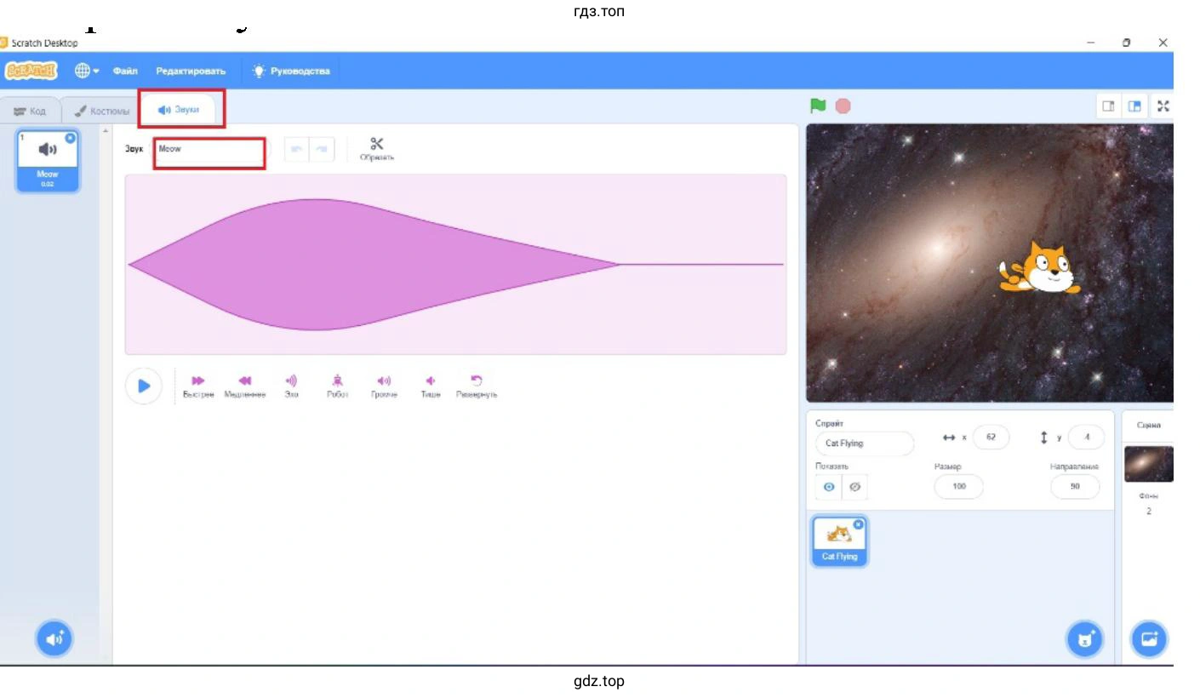Apply the Slower (Медленнее) sound effect

(x=245, y=381)
